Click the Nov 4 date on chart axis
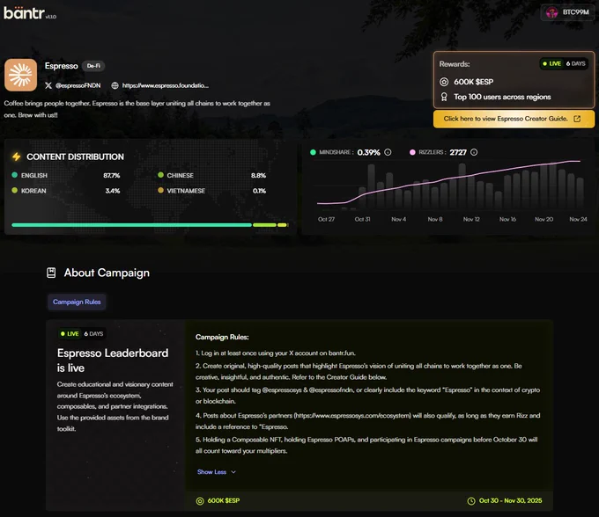Image resolution: width=599 pixels, height=517 pixels. pos(398,219)
